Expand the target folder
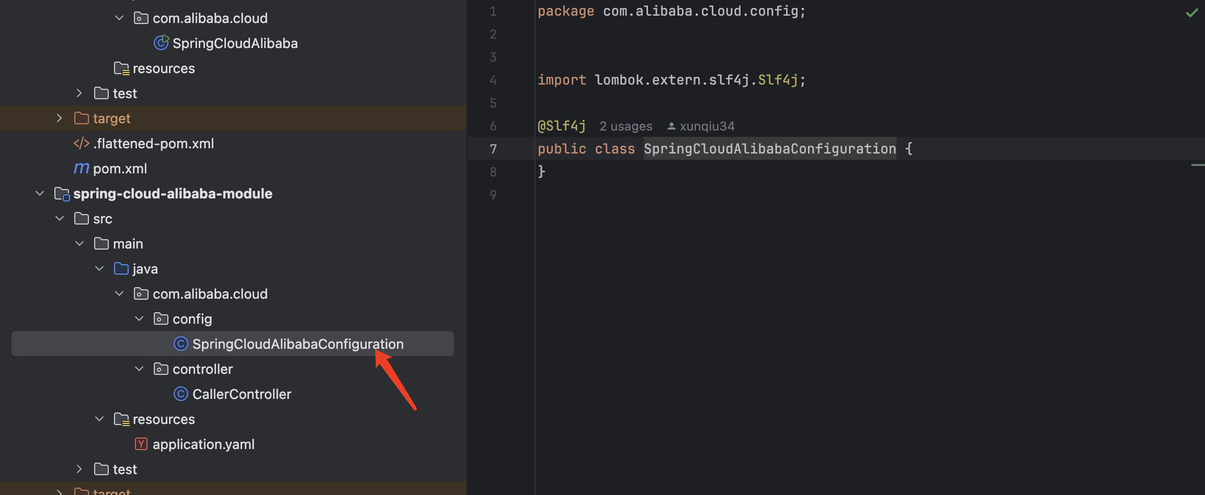Screen dimensions: 1205x495 pyautogui.click(x=59, y=118)
